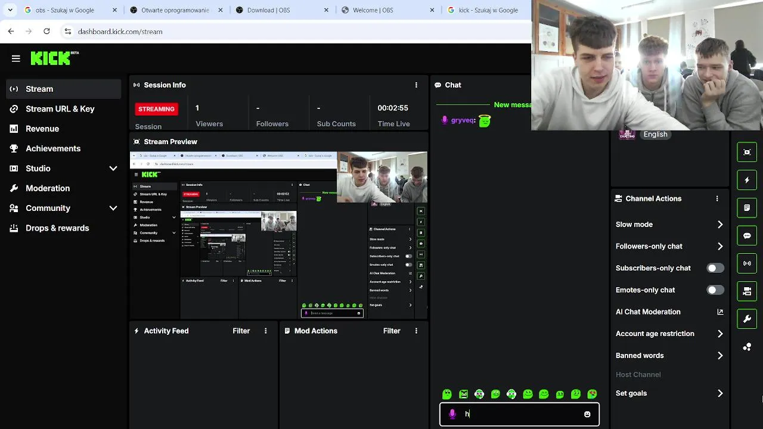Click the English language tag
The height and width of the screenshot is (429, 763).
click(655, 135)
